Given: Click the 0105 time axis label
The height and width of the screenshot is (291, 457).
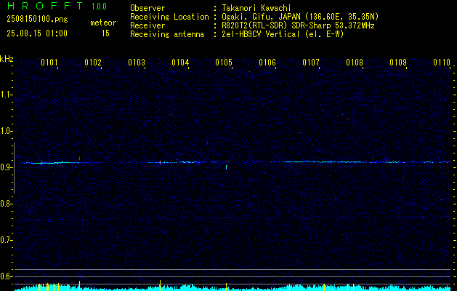Looking at the screenshot, I should click(224, 63).
